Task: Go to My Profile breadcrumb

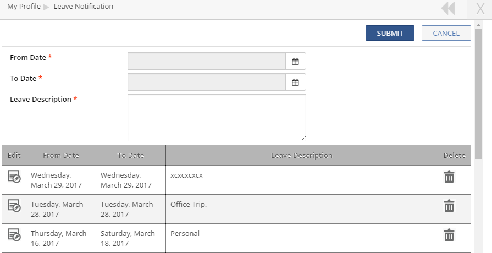Action: coord(24,7)
